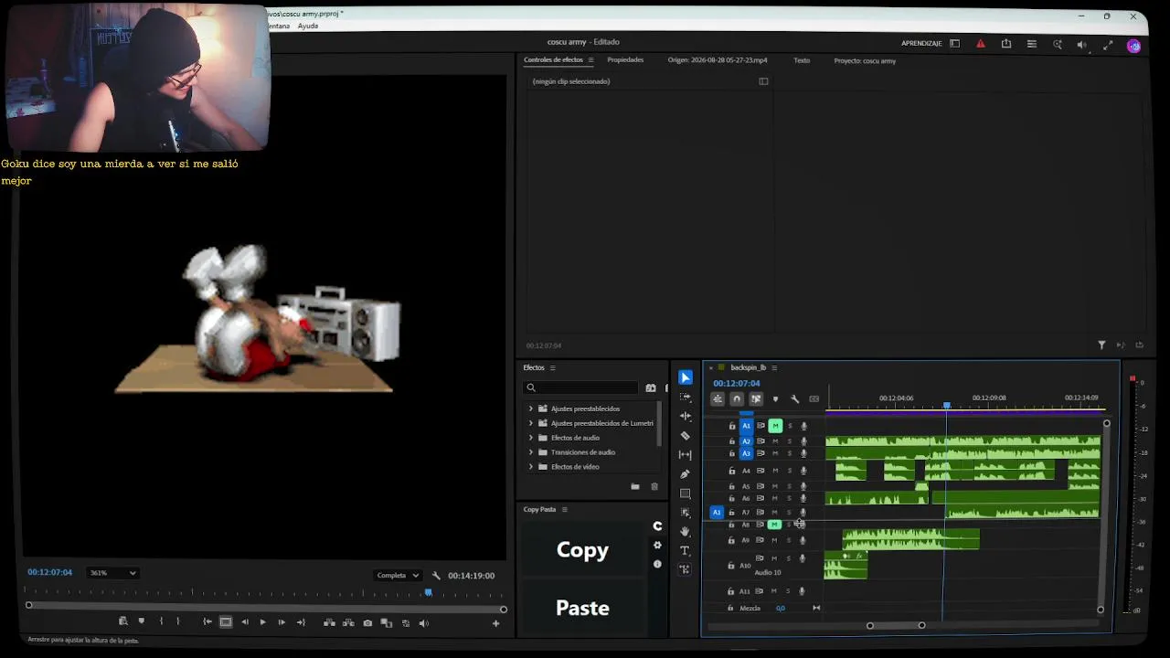Viewport: 1170px width, 658px height.
Task: Step back one frame in monitor
Action: 244,623
